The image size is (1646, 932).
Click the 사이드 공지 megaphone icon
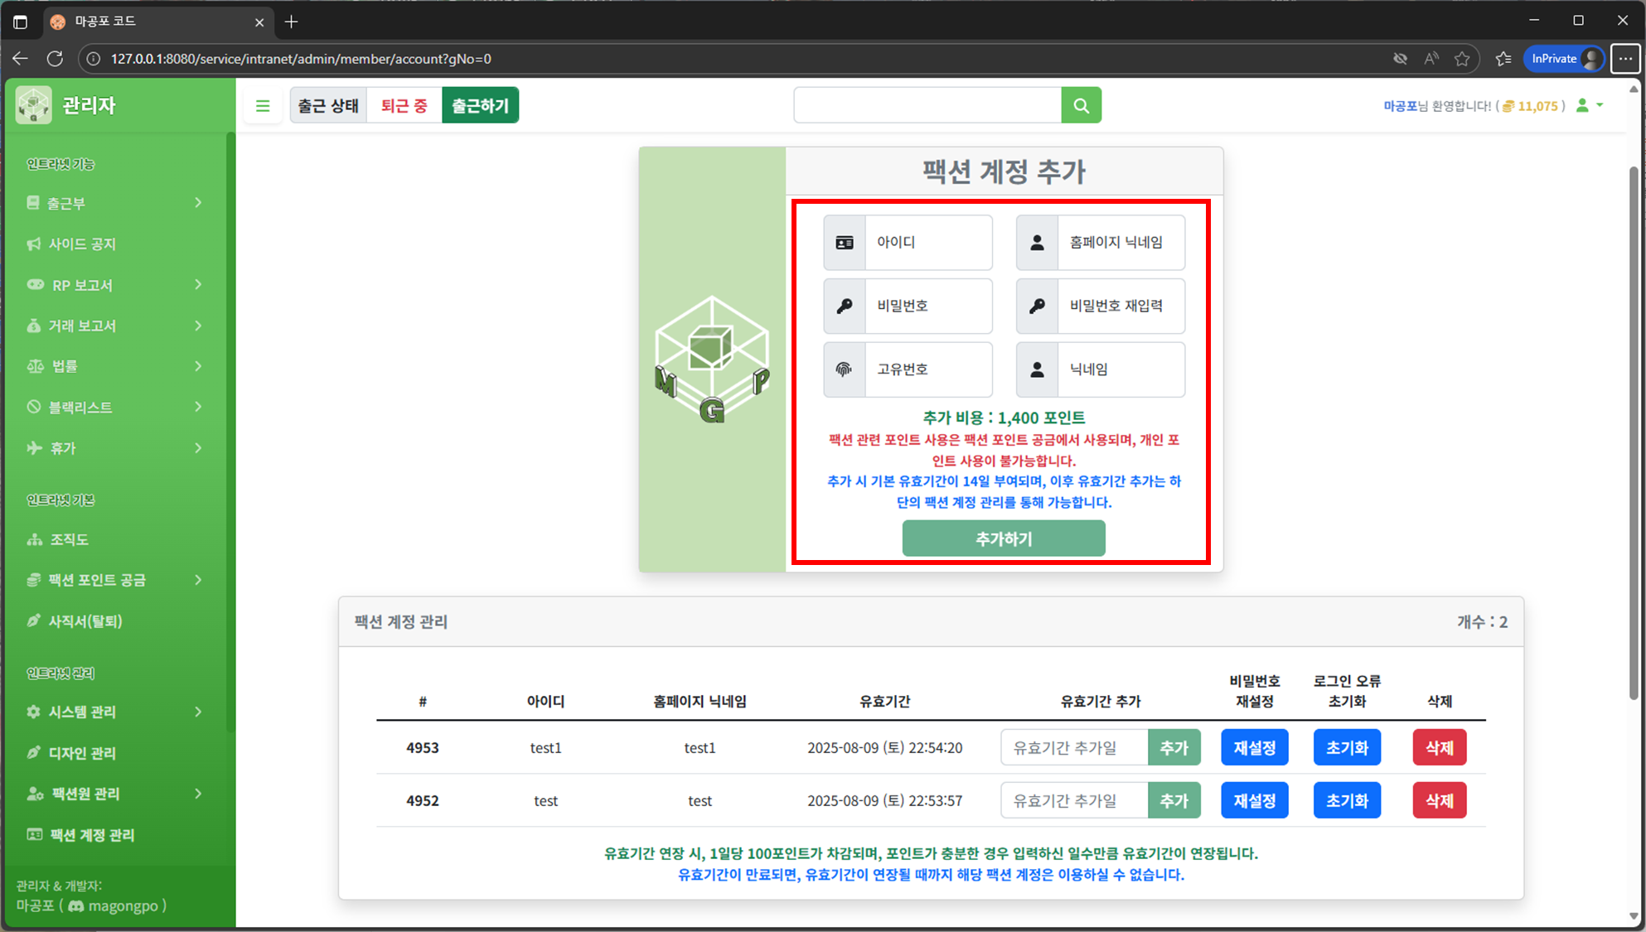coord(34,244)
